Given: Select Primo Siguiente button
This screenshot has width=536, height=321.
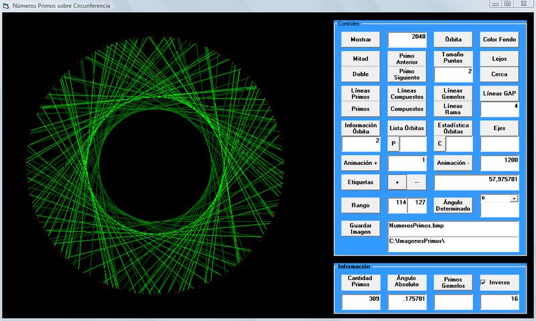Looking at the screenshot, I should click(x=407, y=74).
